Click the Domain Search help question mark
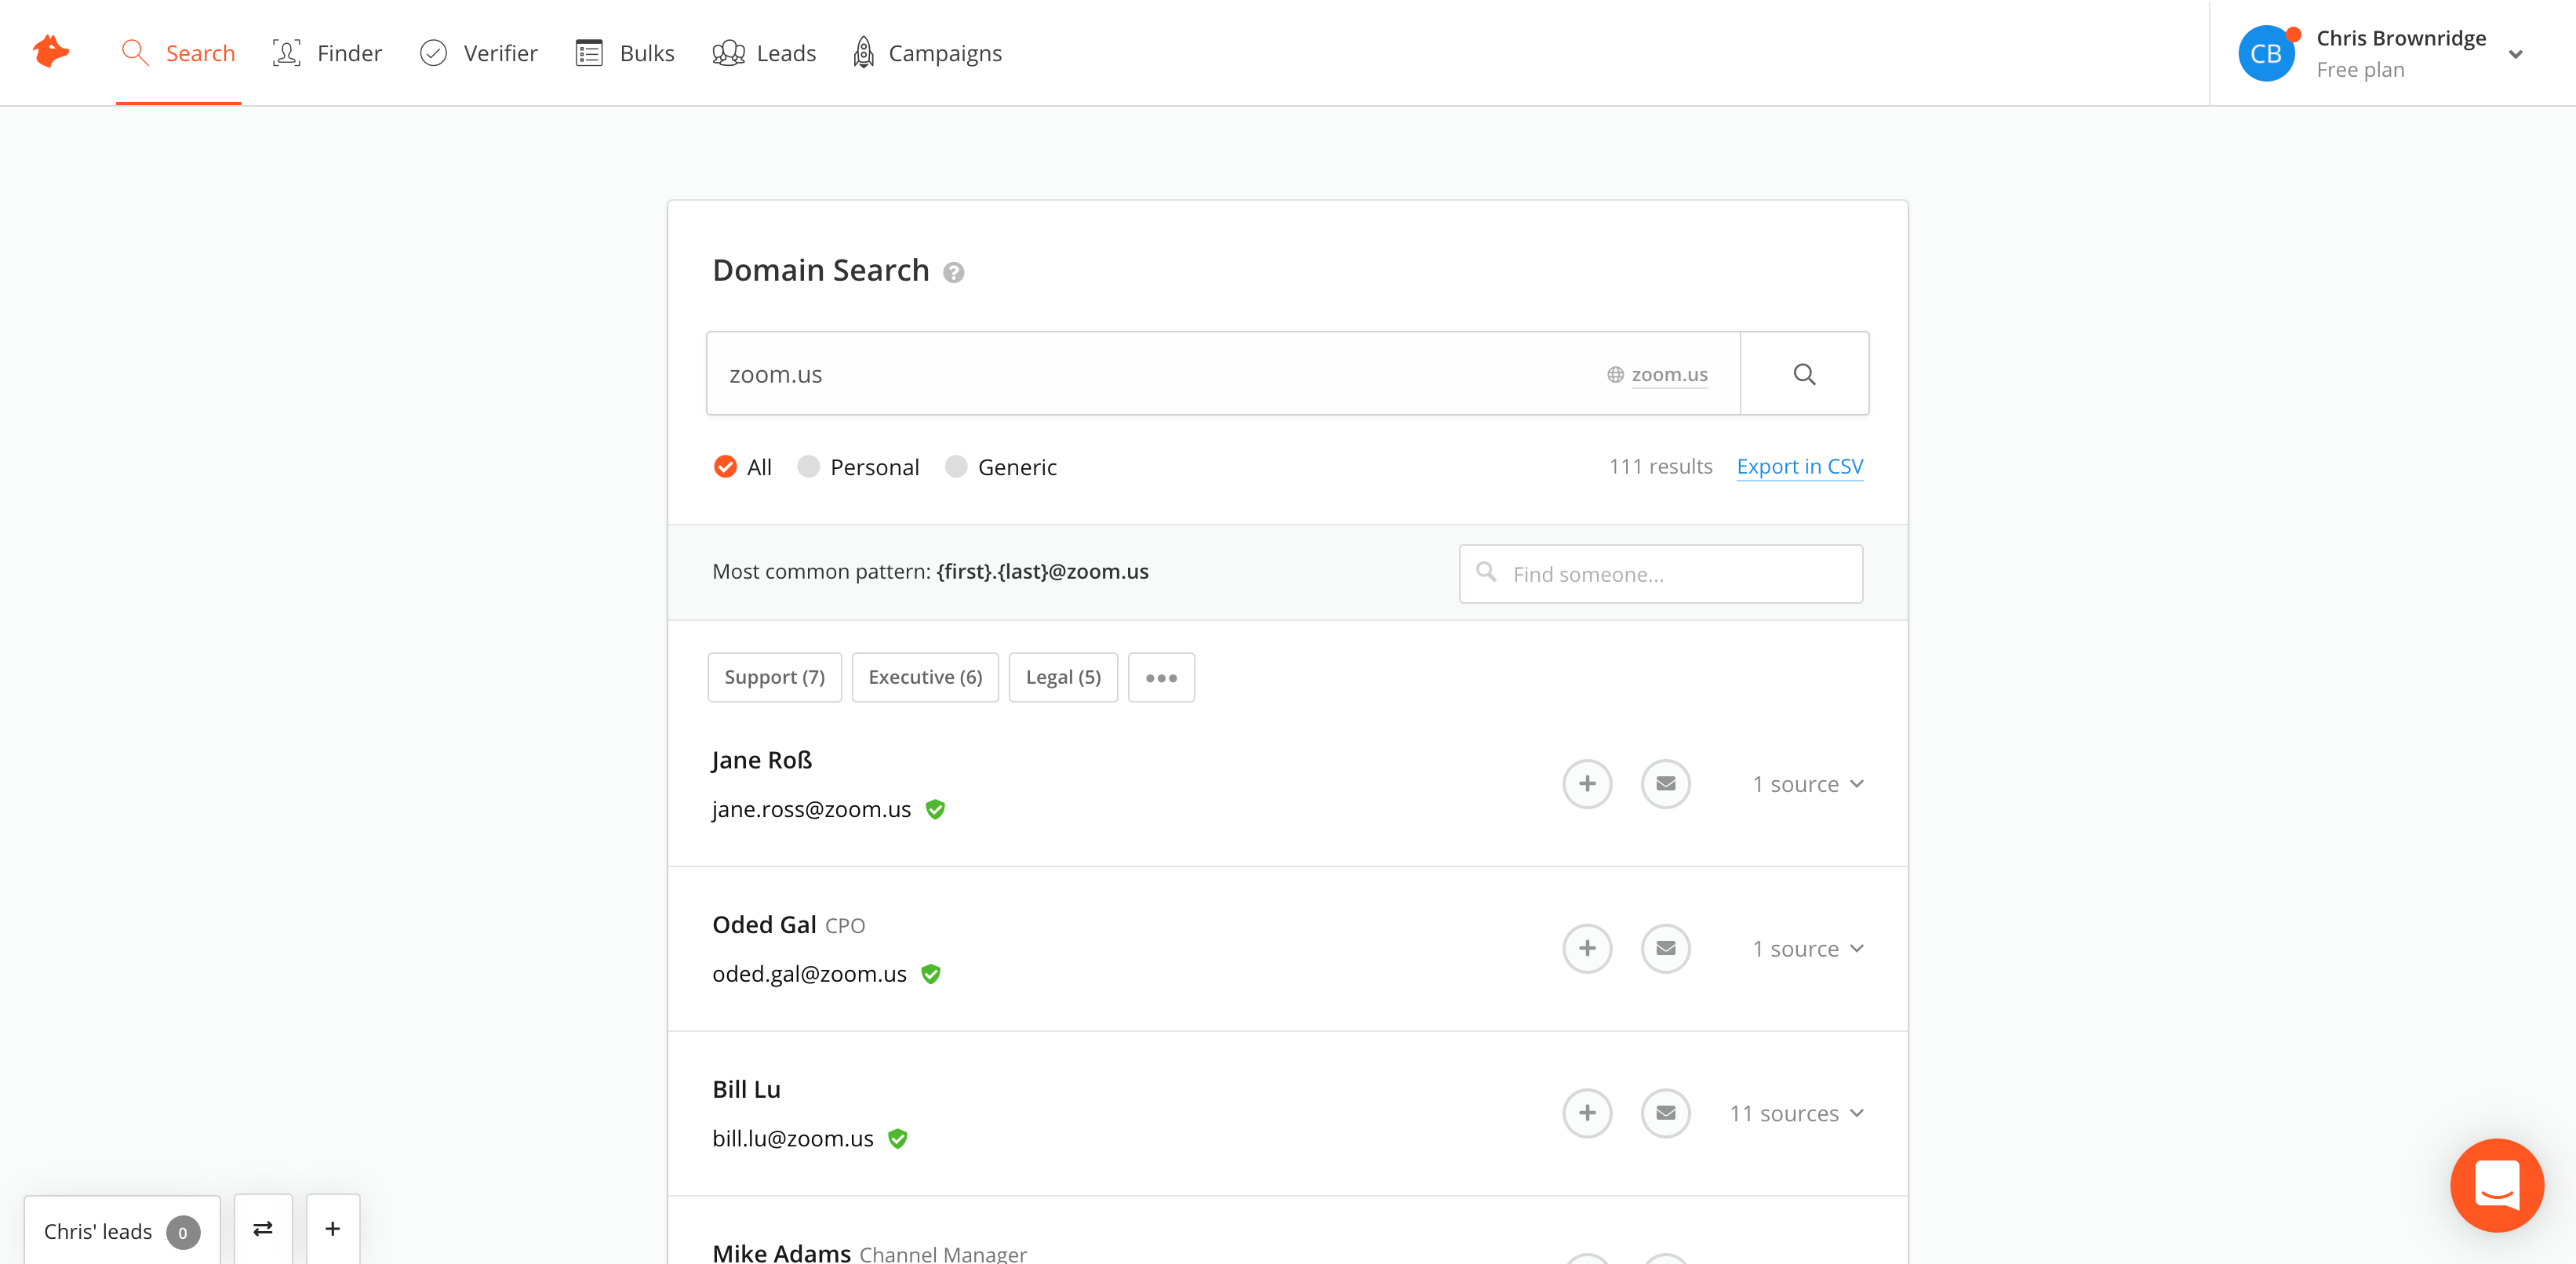 [954, 273]
